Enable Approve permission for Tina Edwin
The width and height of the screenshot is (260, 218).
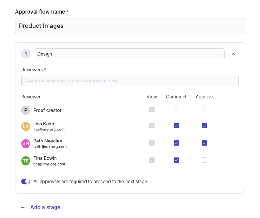(204, 160)
